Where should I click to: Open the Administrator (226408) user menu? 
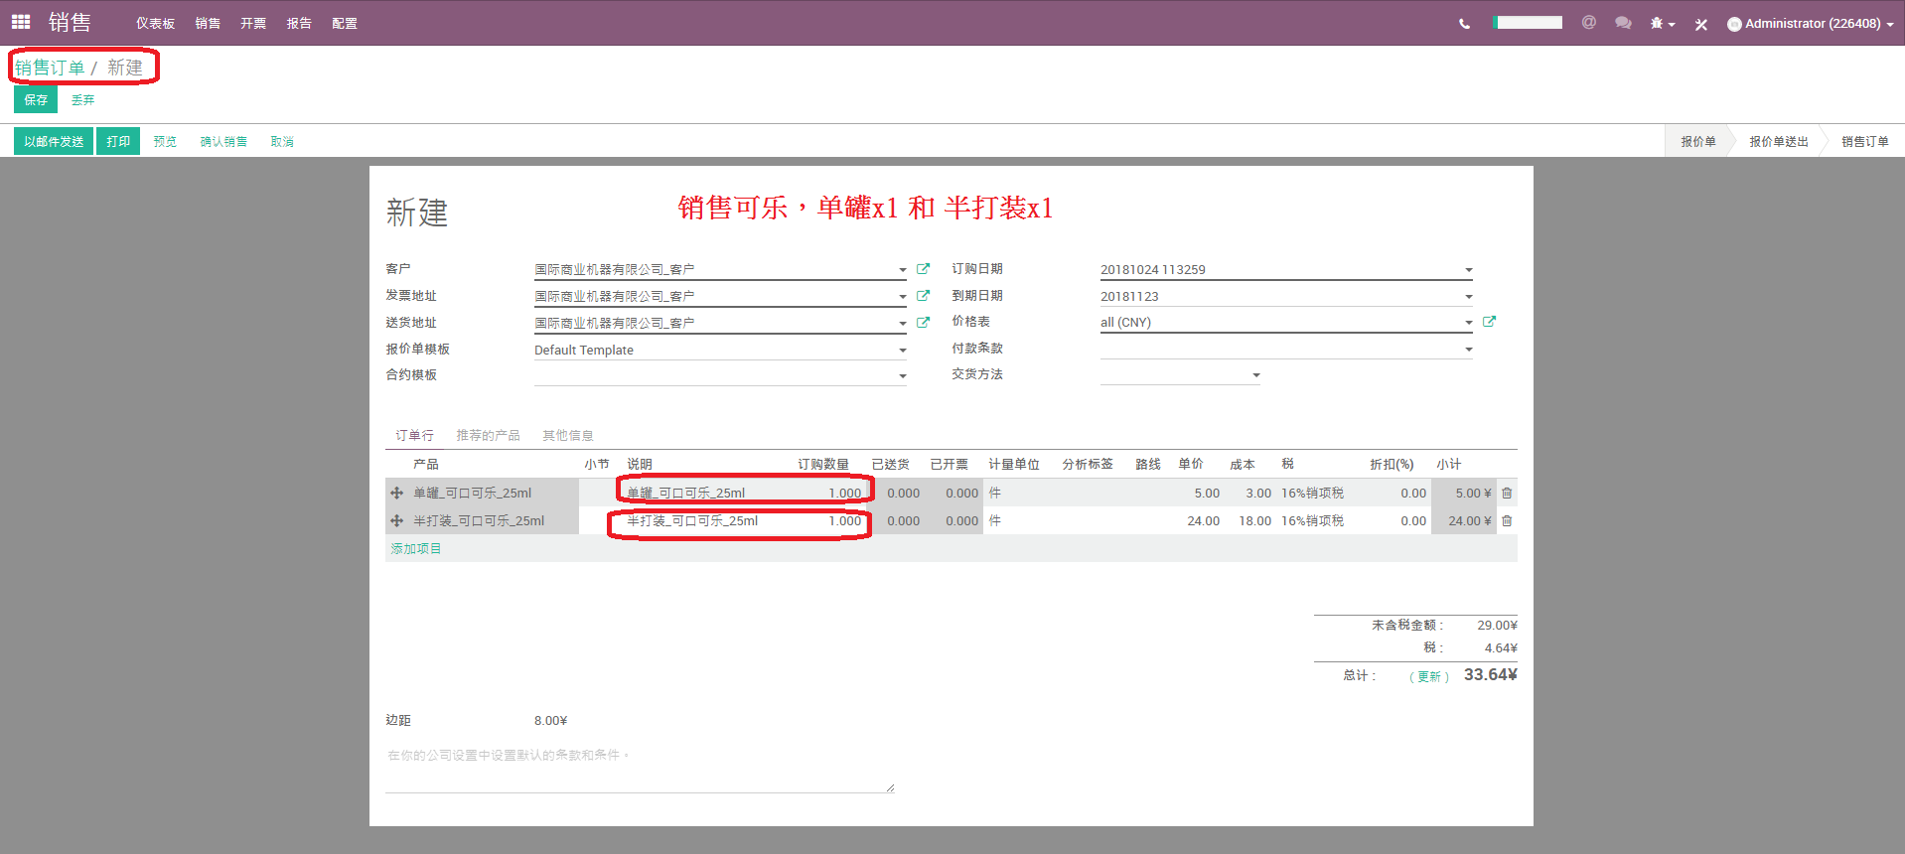coord(1811,24)
